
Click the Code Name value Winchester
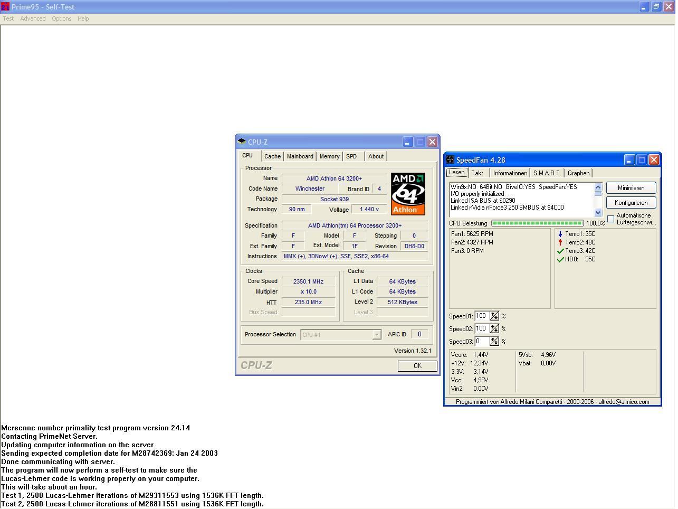coord(310,188)
